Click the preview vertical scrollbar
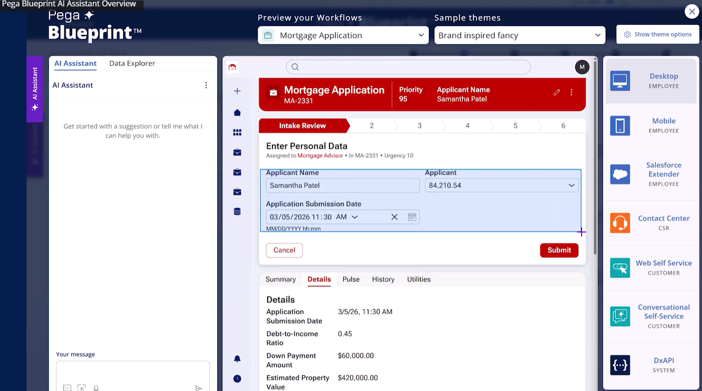Screen dimensions: 702x391 point(595,157)
